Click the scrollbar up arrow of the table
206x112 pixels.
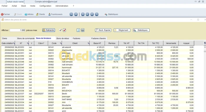pos(205,47)
